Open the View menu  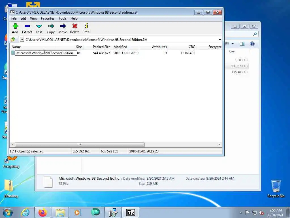tap(33, 18)
